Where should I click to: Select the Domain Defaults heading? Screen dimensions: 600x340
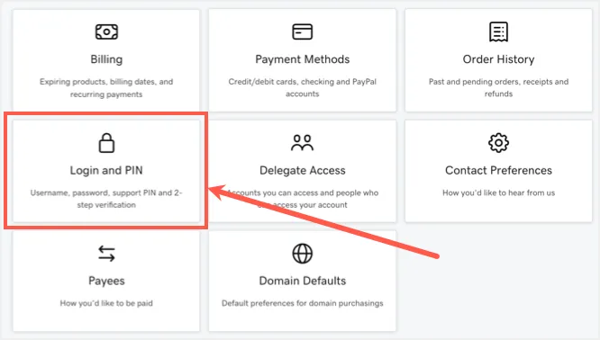coord(303,281)
